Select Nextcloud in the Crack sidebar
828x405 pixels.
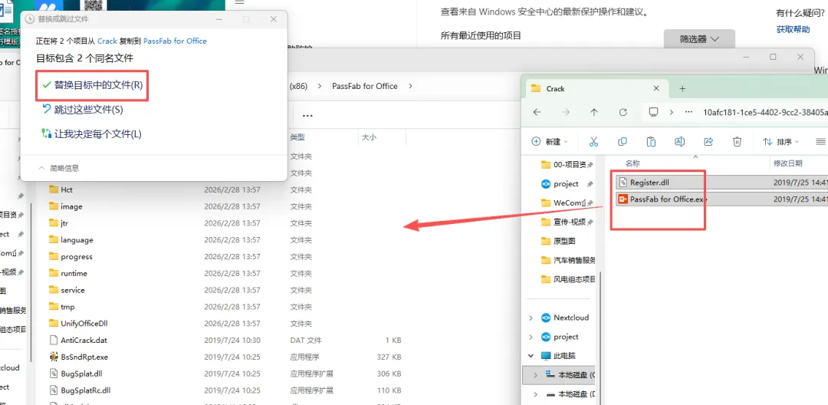pos(565,318)
